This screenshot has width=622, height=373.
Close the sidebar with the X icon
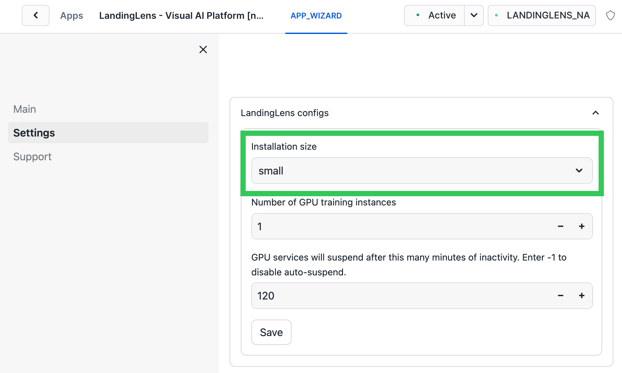click(203, 49)
